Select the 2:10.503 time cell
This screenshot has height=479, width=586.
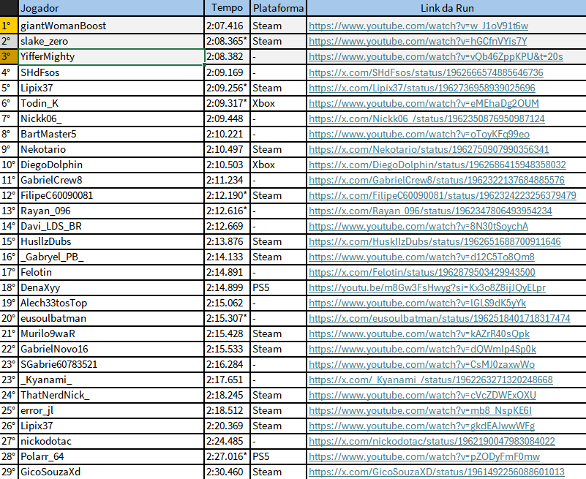point(227,165)
